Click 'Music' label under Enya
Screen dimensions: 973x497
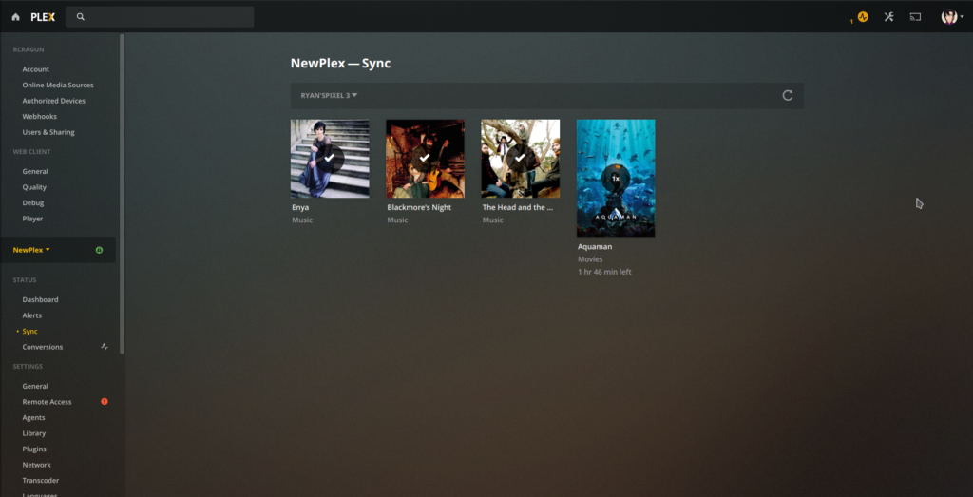coord(302,220)
